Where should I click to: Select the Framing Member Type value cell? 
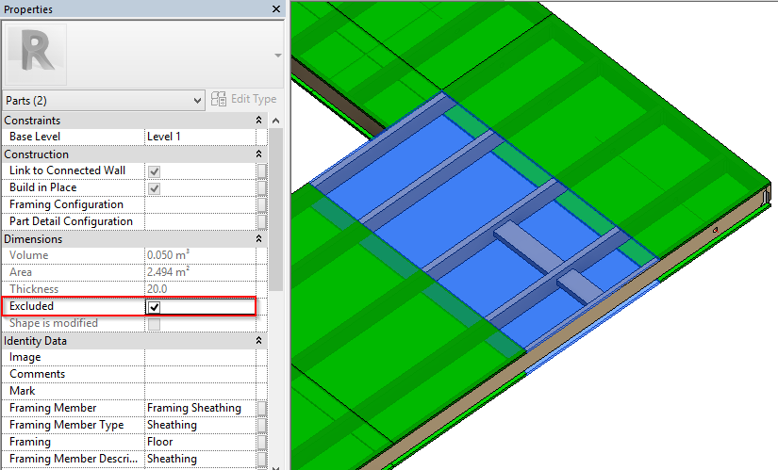tap(200, 426)
